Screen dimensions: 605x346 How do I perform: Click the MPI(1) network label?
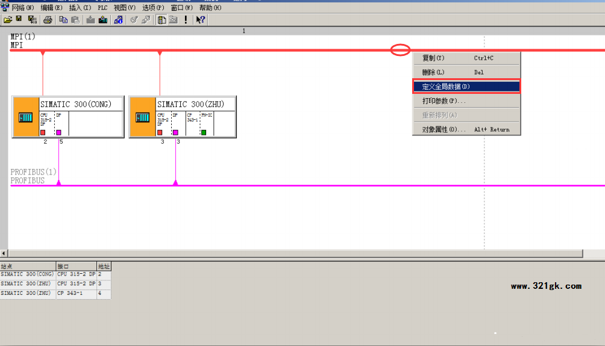23,37
